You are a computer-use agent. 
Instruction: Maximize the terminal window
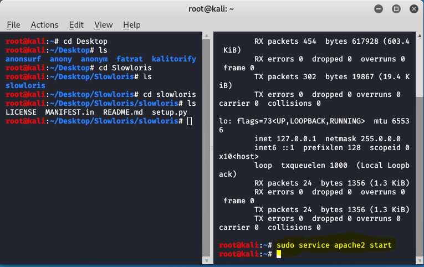pos(397,9)
